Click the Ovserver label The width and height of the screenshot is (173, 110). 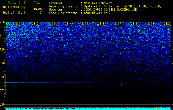56,3
